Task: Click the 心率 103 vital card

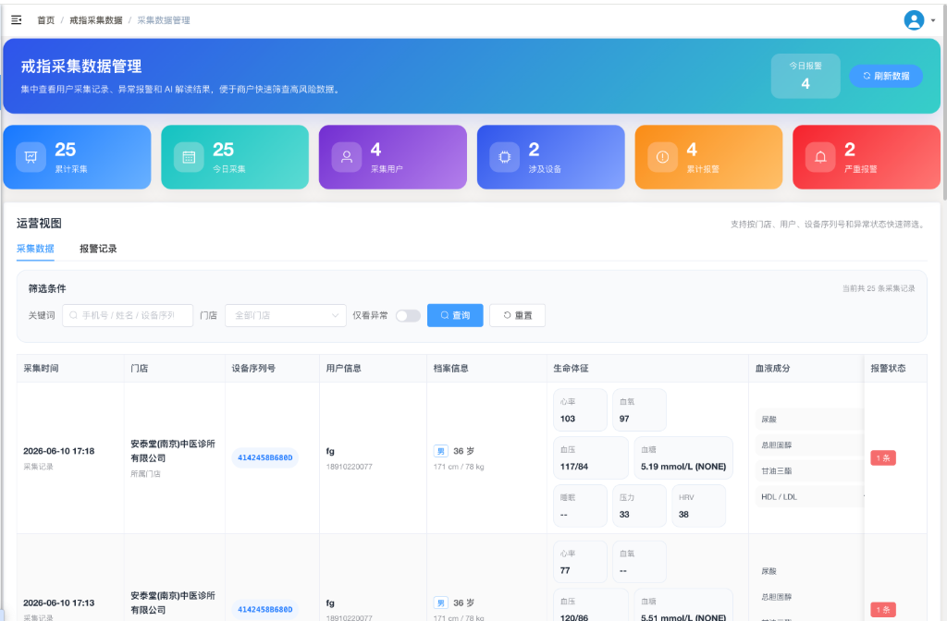Action: [580, 409]
